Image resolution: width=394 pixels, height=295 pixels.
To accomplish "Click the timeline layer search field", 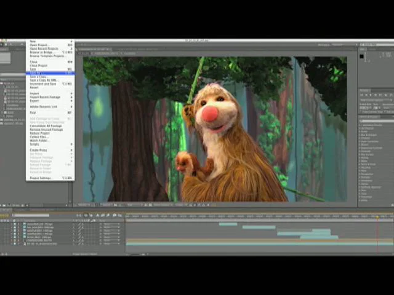I will [31, 215].
